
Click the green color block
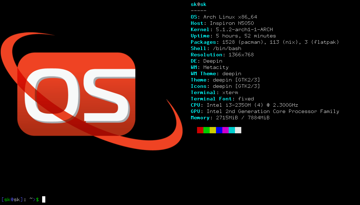tap(207, 130)
